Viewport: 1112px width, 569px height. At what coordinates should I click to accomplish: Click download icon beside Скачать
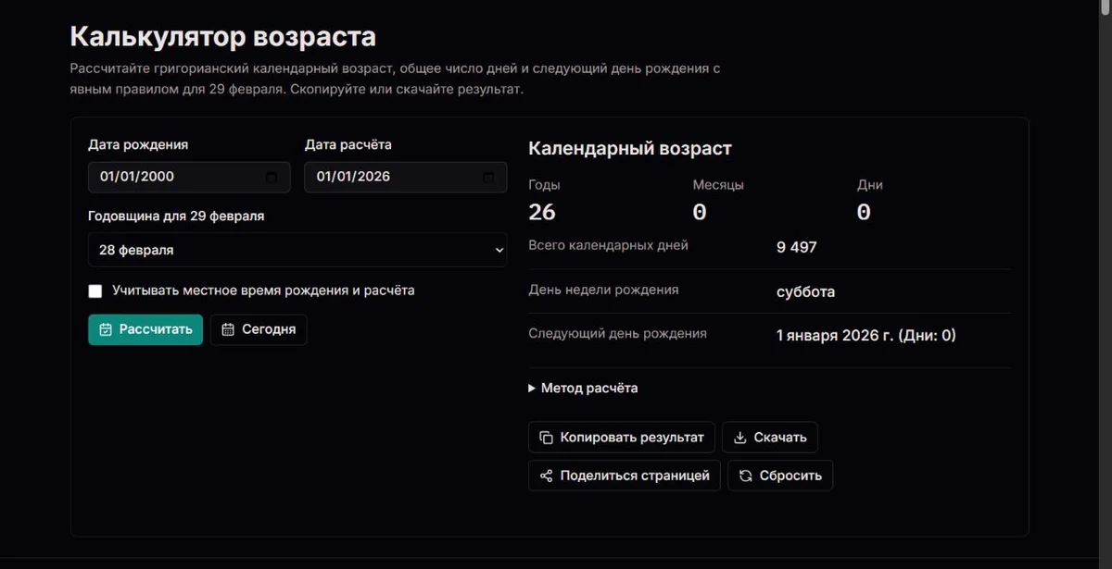[740, 438]
